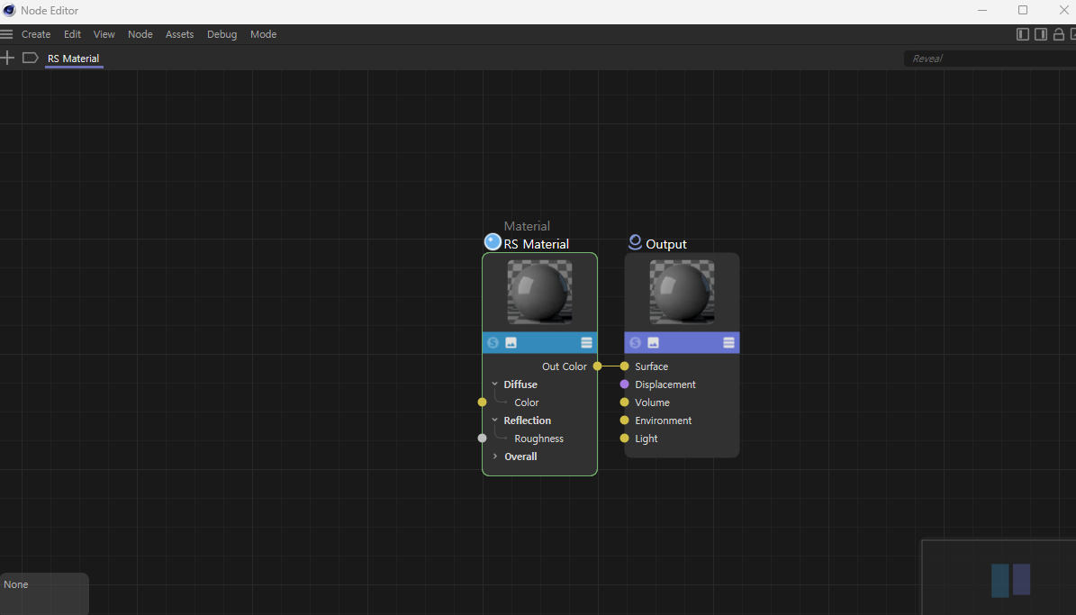Click the Output node sphere preview
This screenshot has height=615, width=1076.
coord(683,292)
